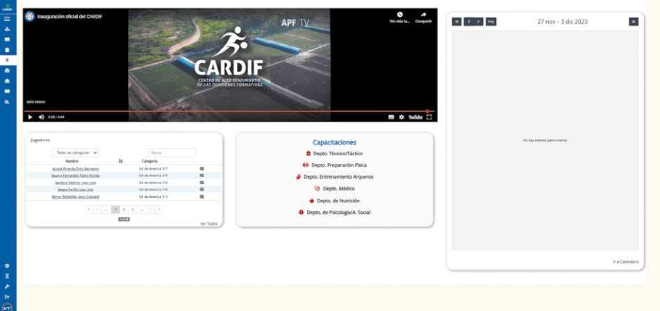Jump back with the calendar double-left arrow

coord(456,22)
